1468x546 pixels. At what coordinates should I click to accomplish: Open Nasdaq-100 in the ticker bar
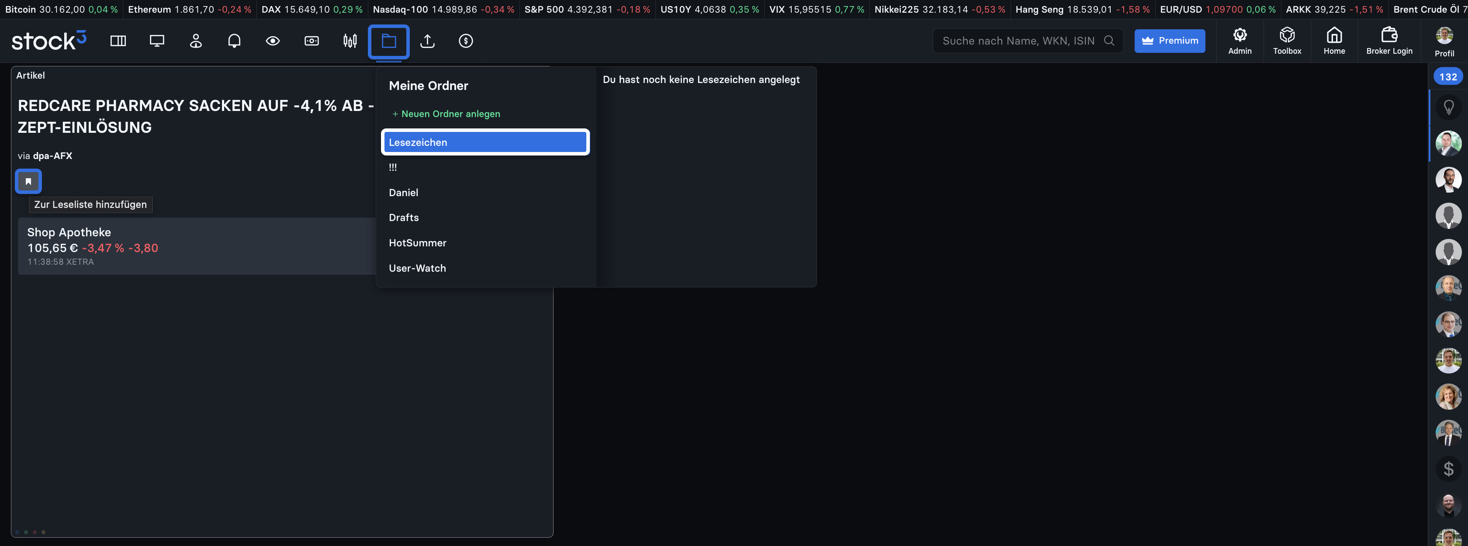coord(443,9)
